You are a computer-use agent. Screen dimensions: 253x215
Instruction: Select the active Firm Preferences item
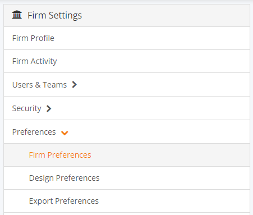[x=60, y=155]
